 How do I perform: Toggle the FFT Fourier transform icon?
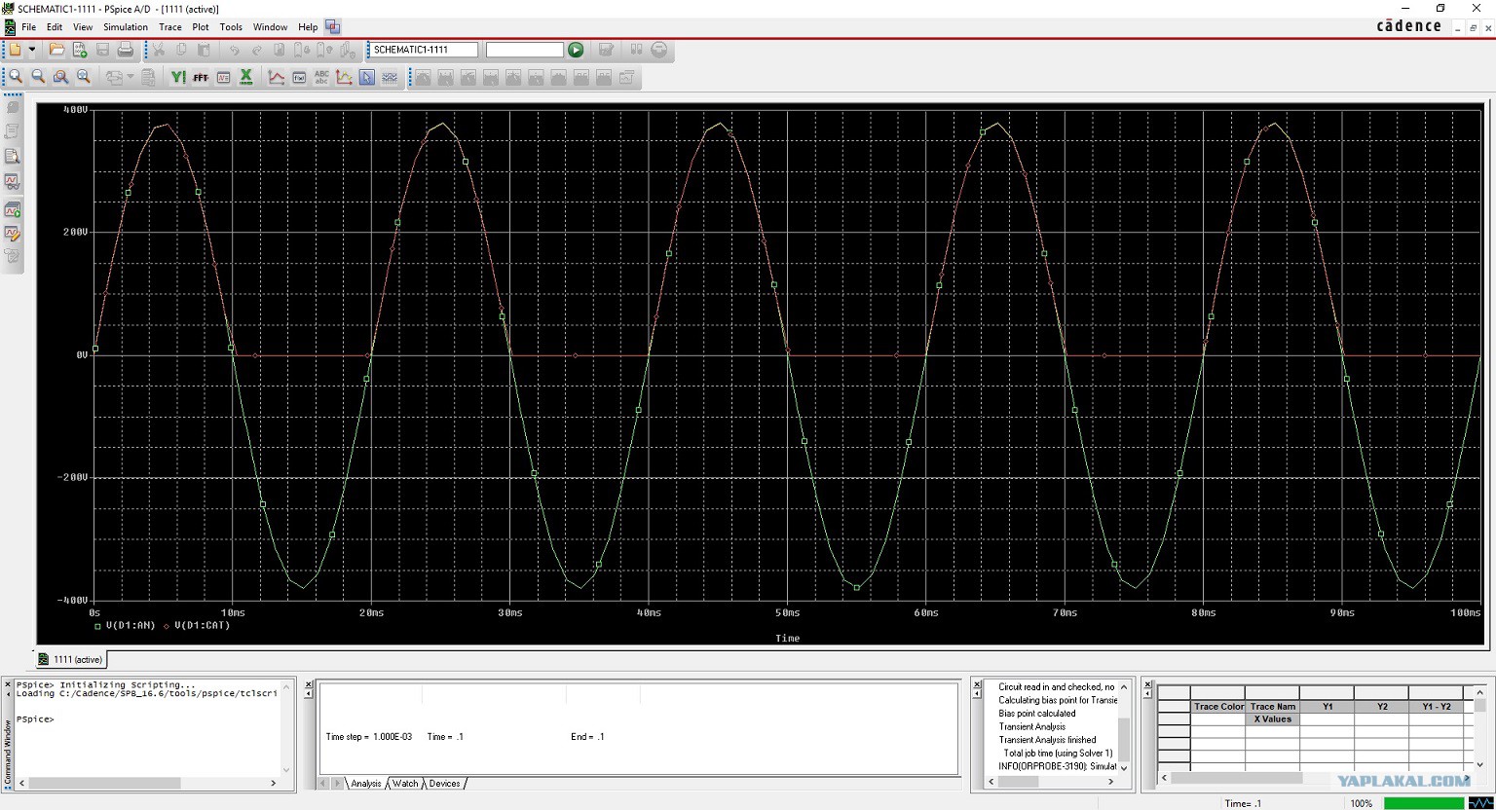point(201,77)
